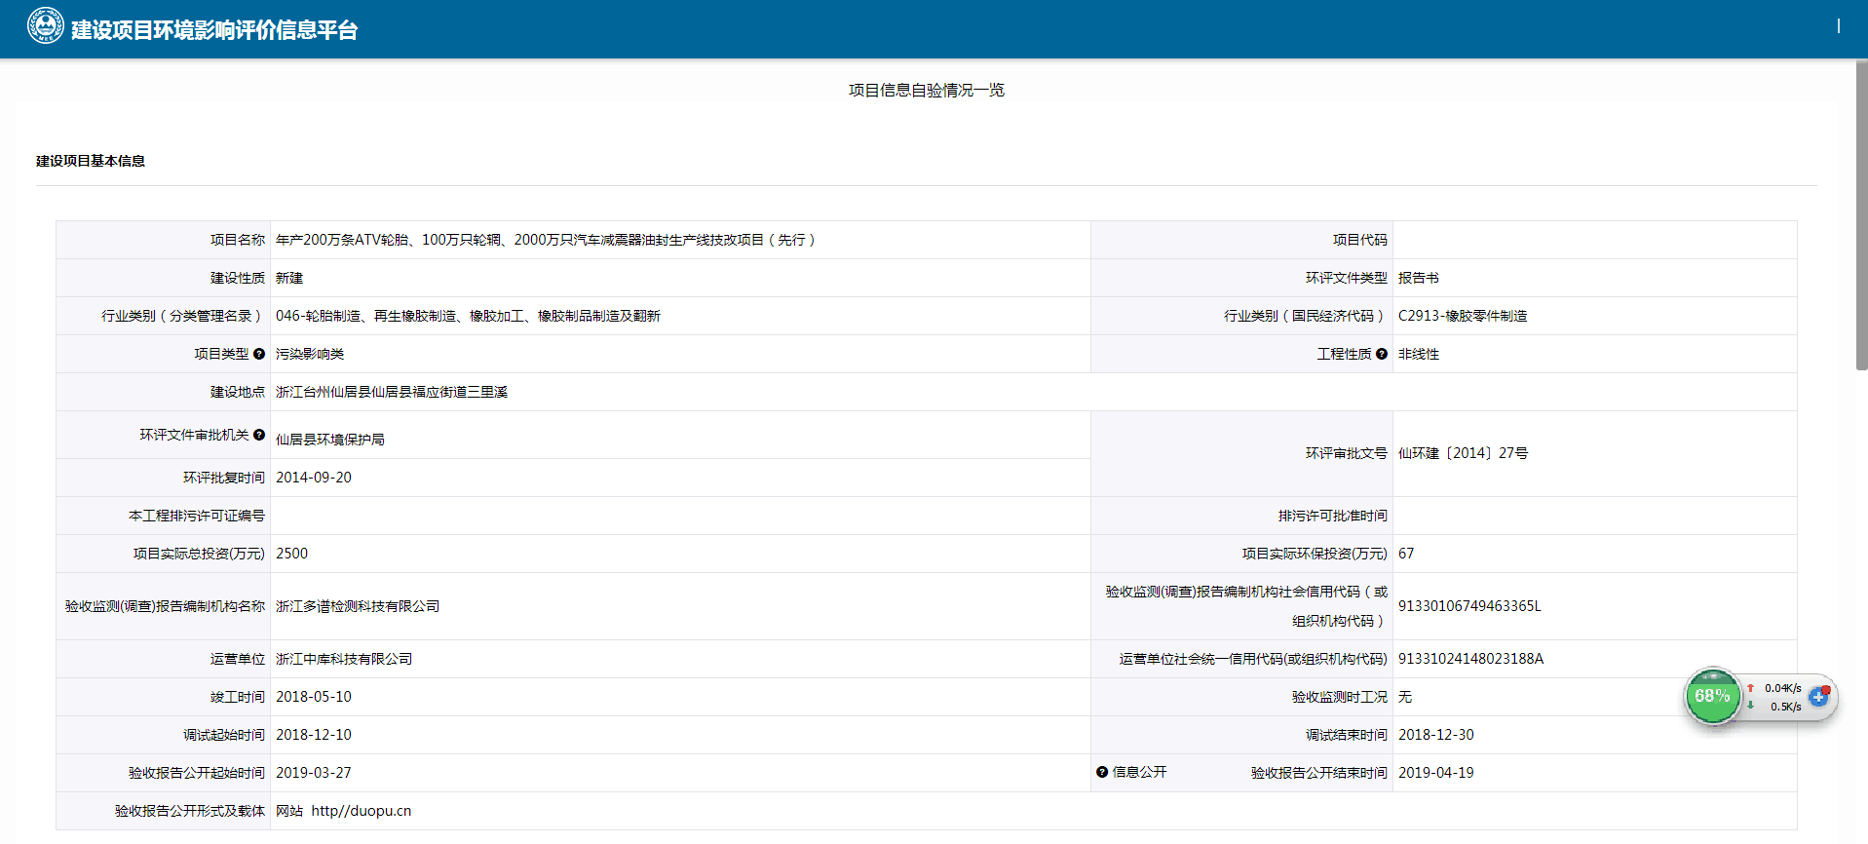The height and width of the screenshot is (844, 1868).
Task: Click the help icon beside 项目类型
Action: [259, 354]
